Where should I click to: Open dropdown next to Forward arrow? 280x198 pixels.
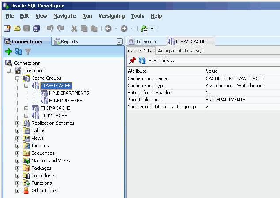[x=132, y=29]
